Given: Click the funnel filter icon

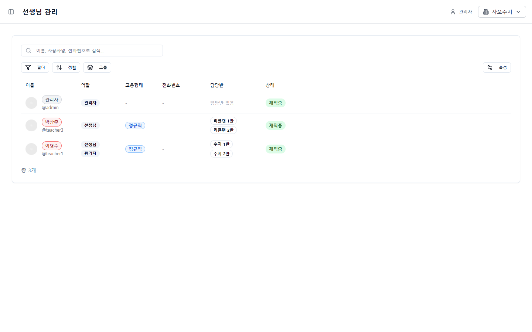Looking at the screenshot, I should 28,68.
